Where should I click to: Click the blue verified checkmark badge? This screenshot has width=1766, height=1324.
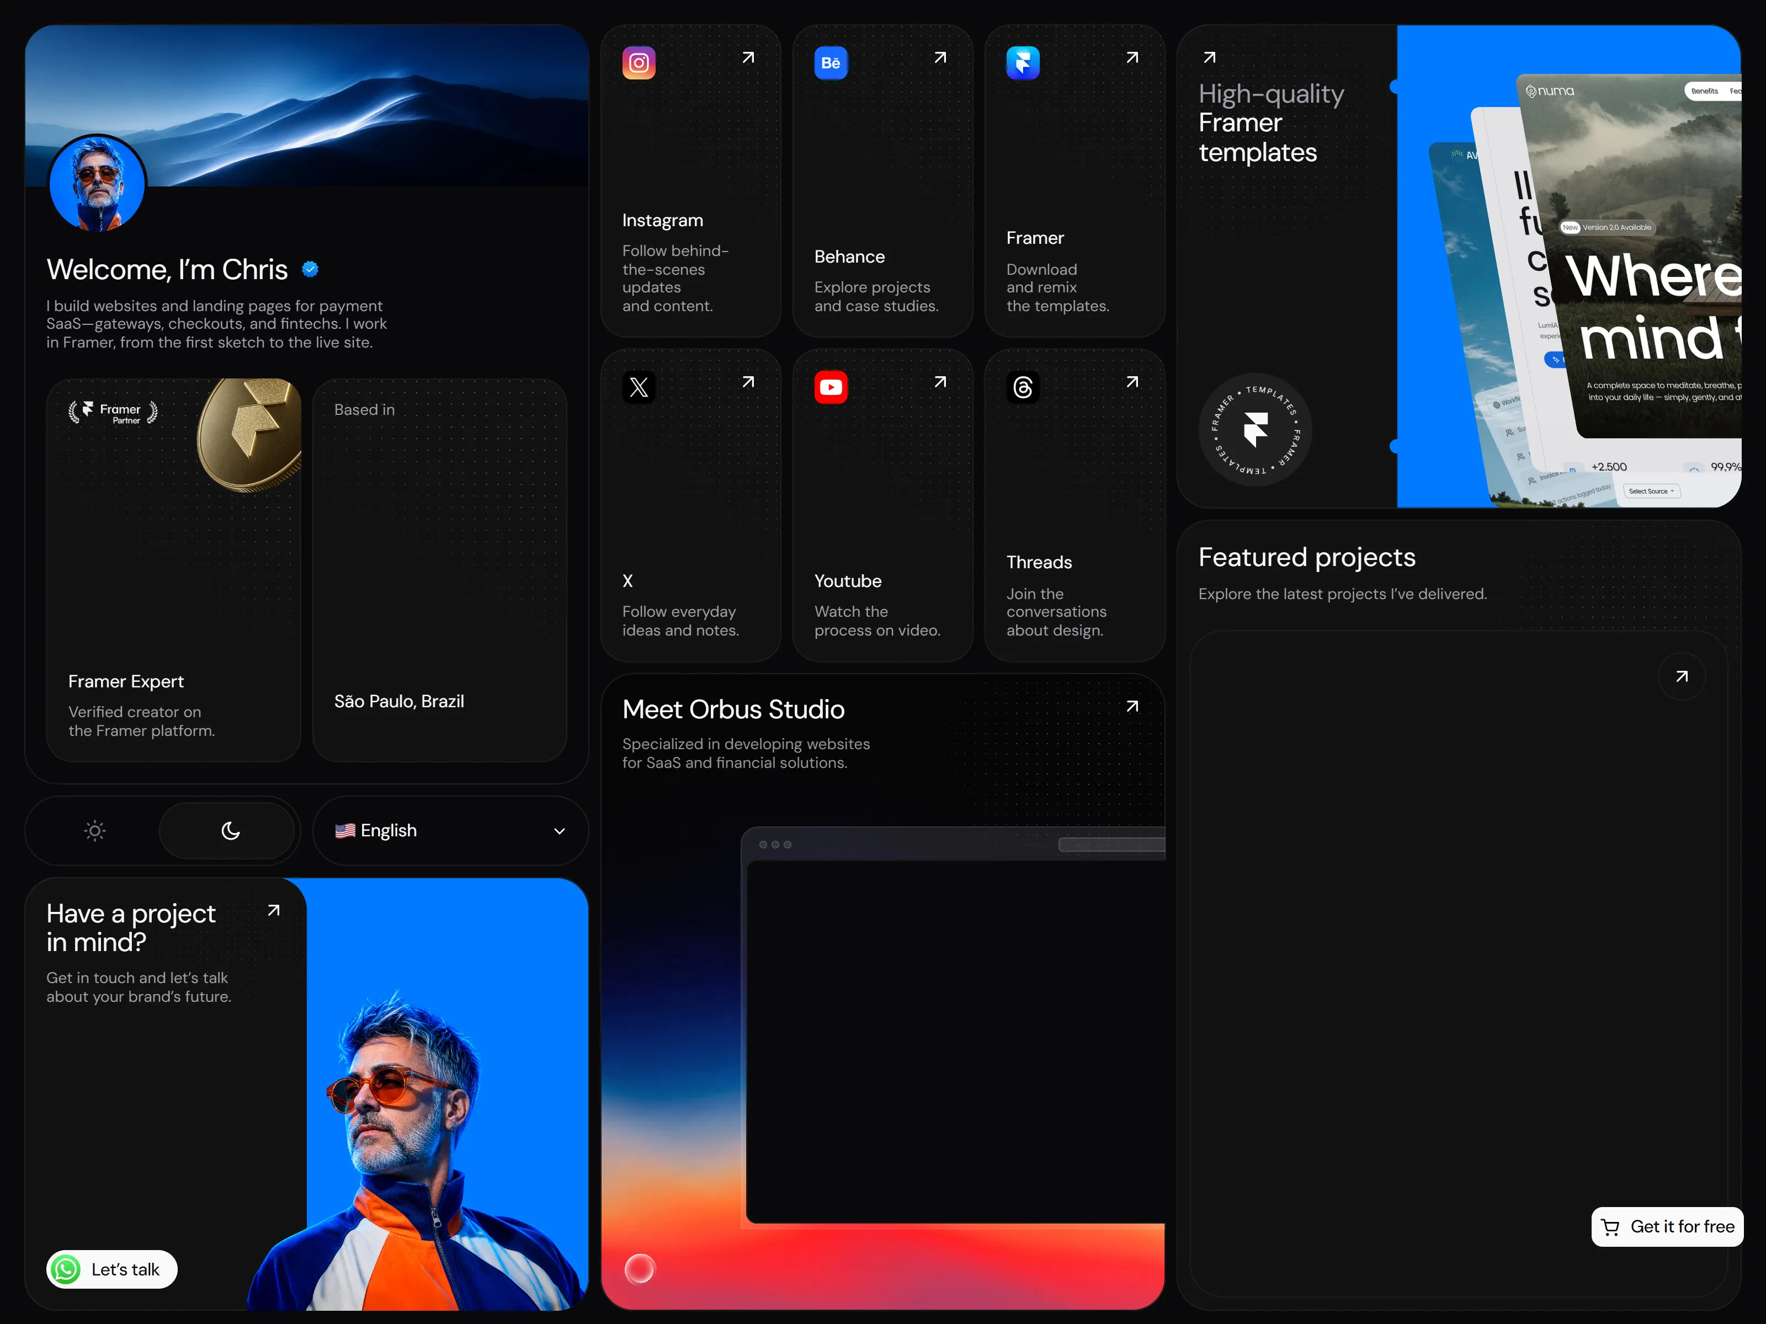click(x=311, y=270)
